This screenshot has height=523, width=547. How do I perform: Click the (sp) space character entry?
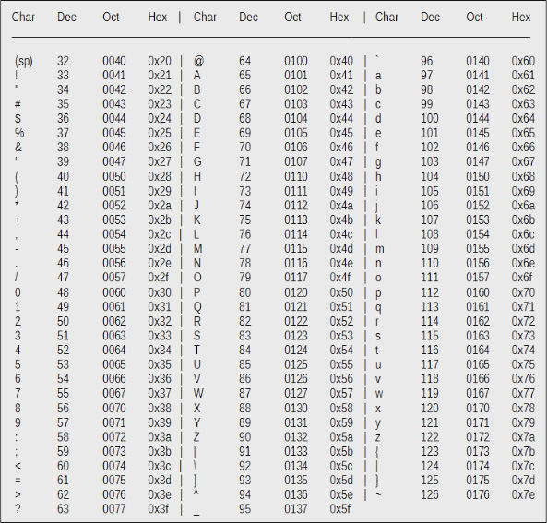pos(24,62)
